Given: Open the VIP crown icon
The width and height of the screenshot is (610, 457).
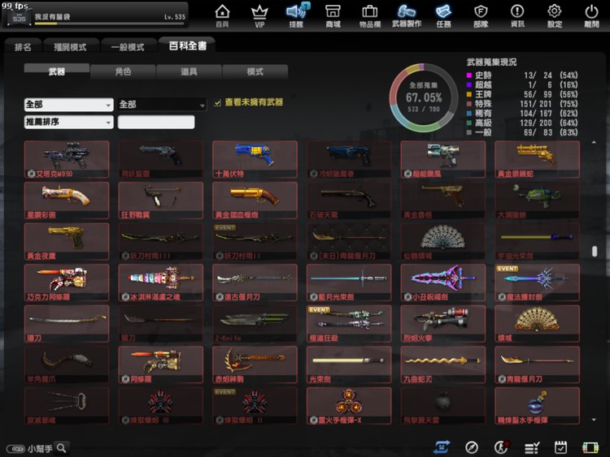Looking at the screenshot, I should 259,14.
